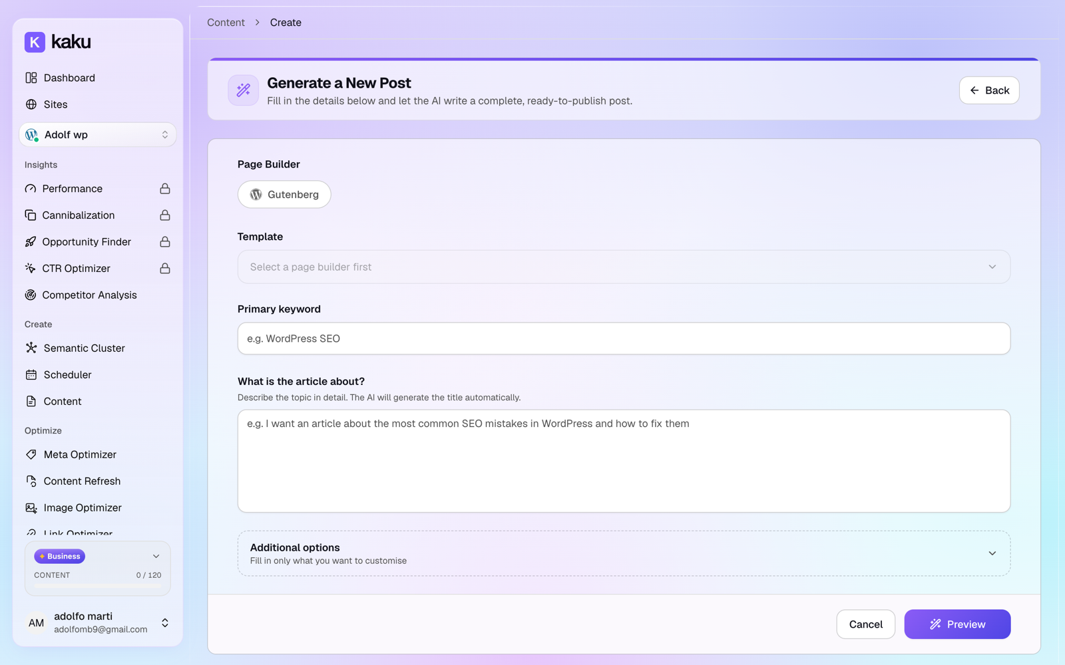Click the Sites globe icon

pyautogui.click(x=31, y=104)
